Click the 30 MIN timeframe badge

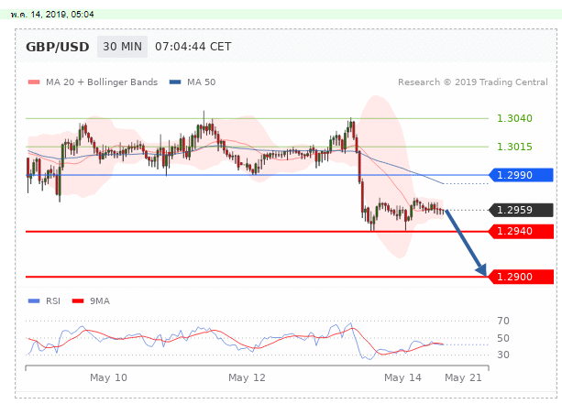pos(122,47)
